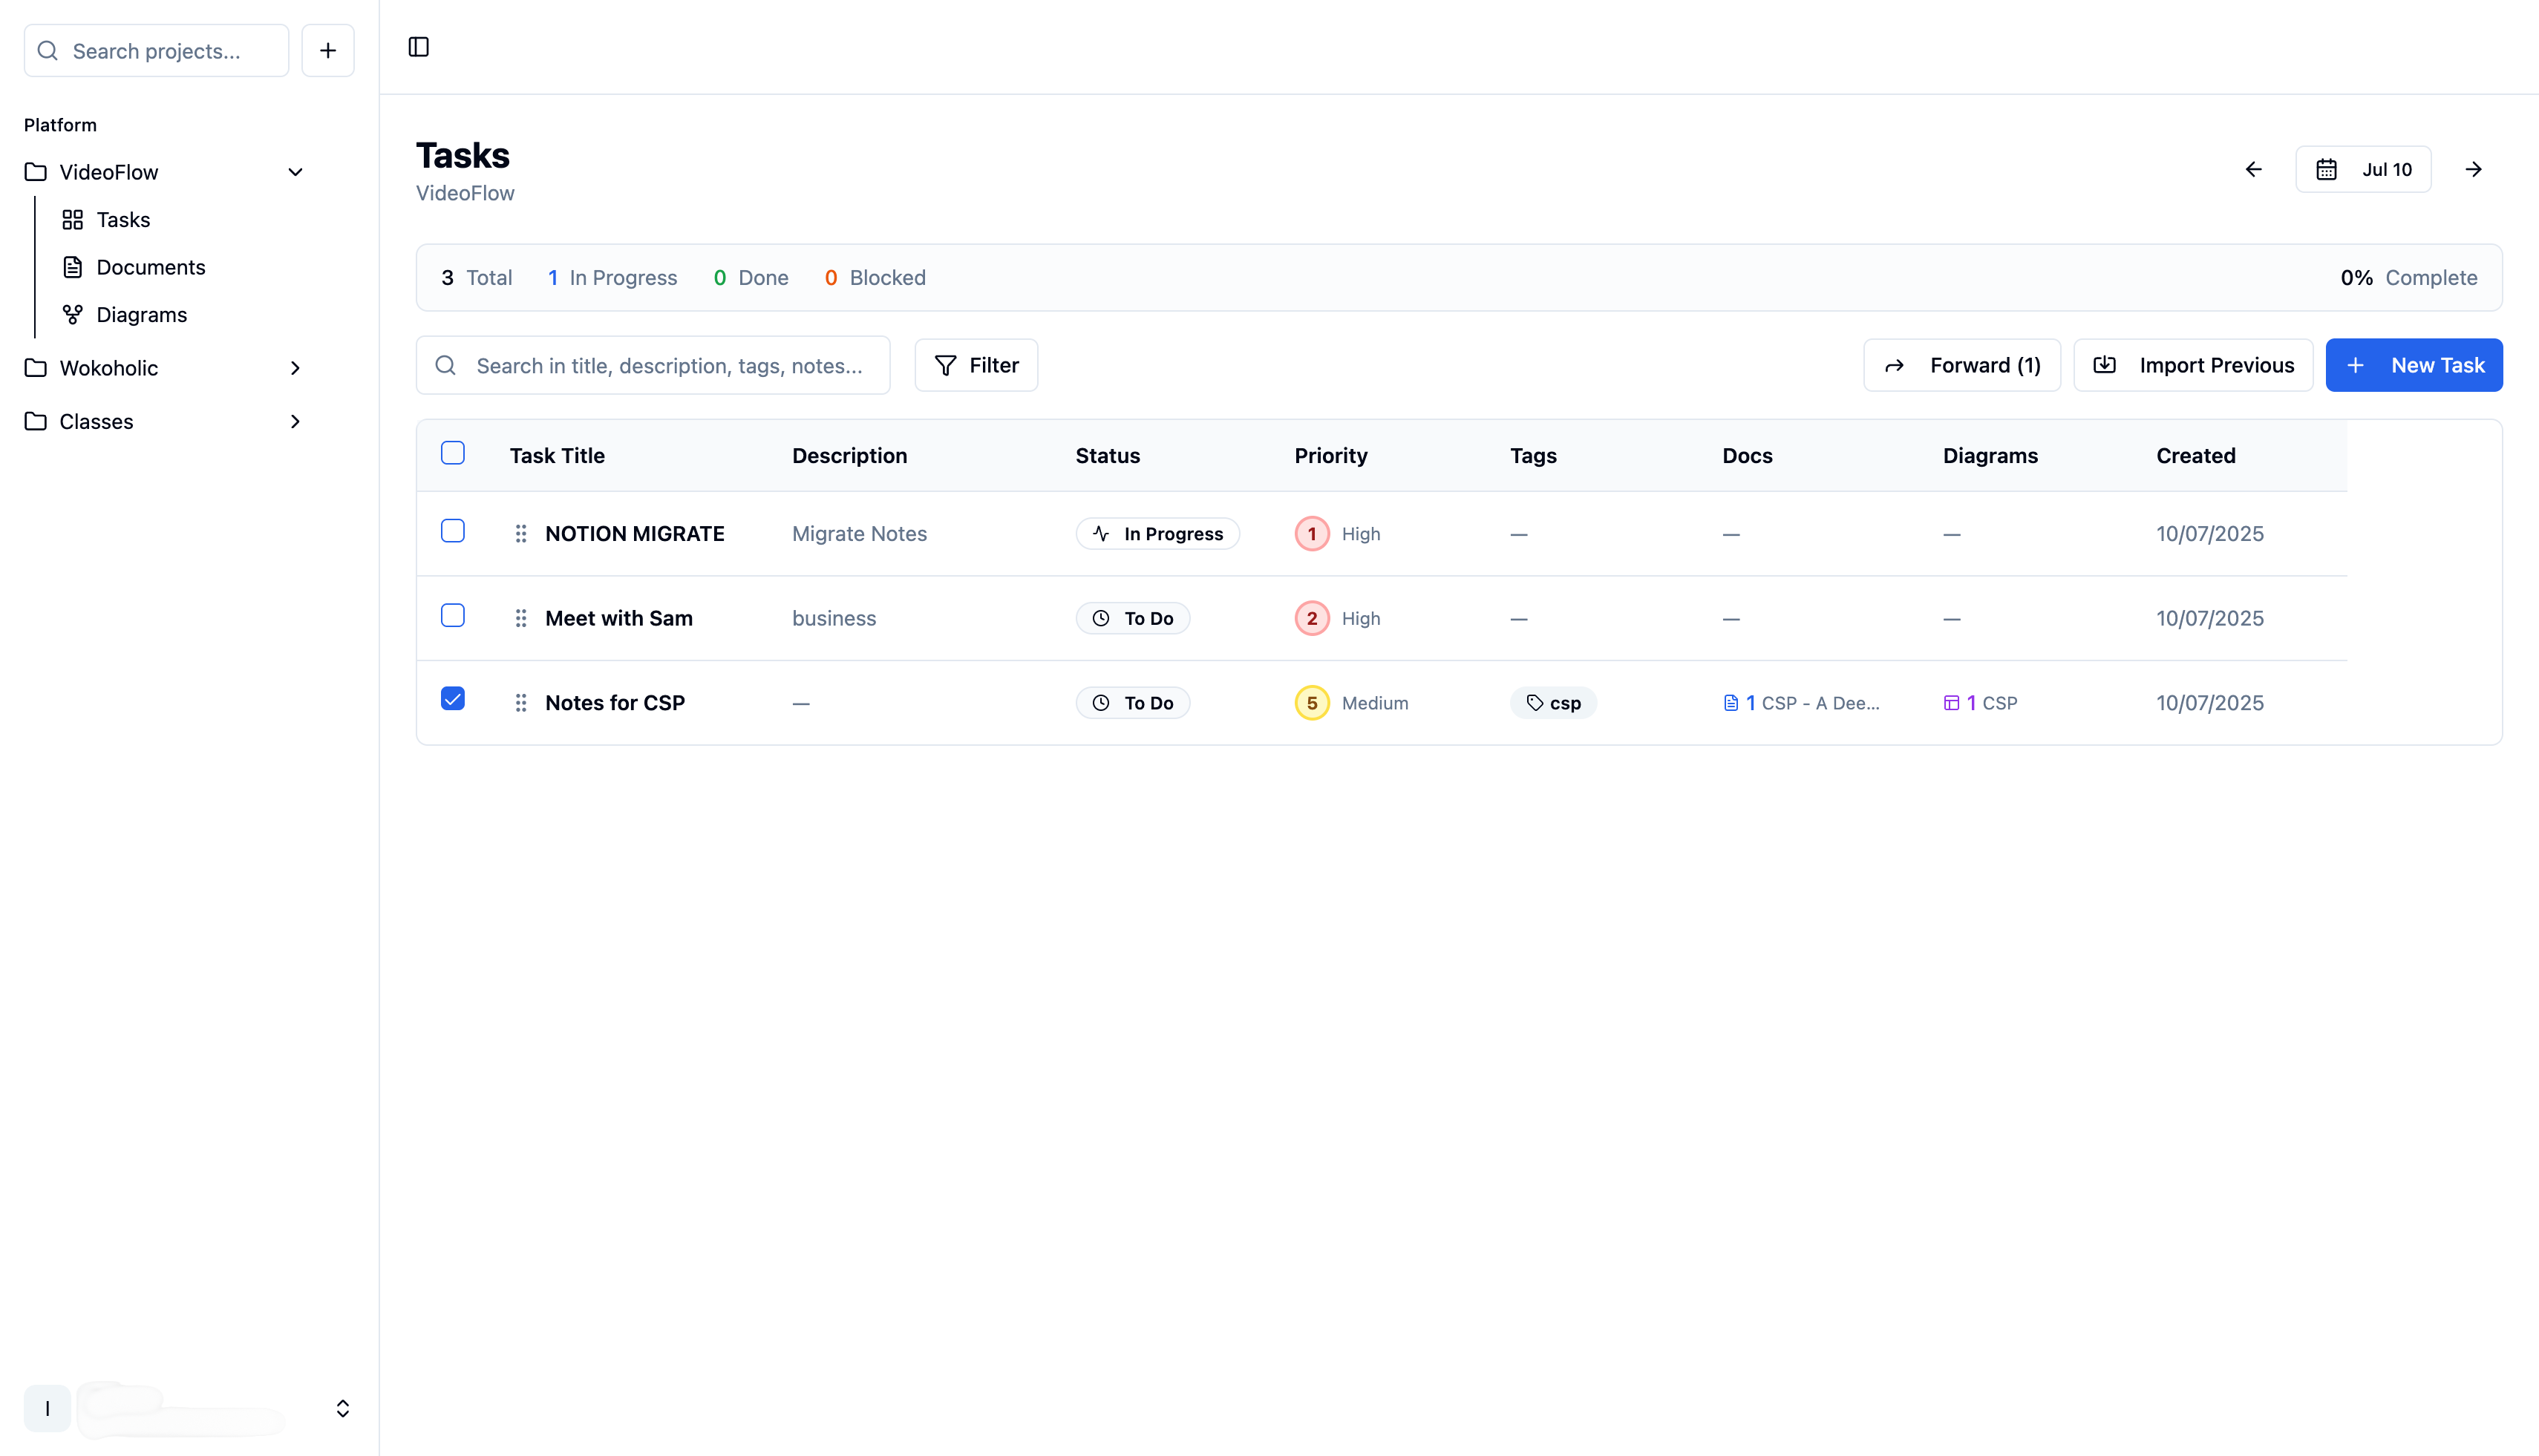Click the left arrow to view previous day
This screenshot has width=2539, height=1456.
[2253, 168]
